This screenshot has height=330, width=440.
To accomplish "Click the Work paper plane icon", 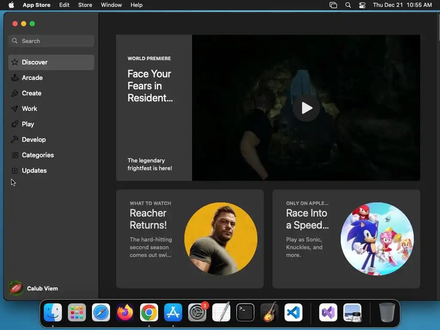I will click(x=15, y=108).
